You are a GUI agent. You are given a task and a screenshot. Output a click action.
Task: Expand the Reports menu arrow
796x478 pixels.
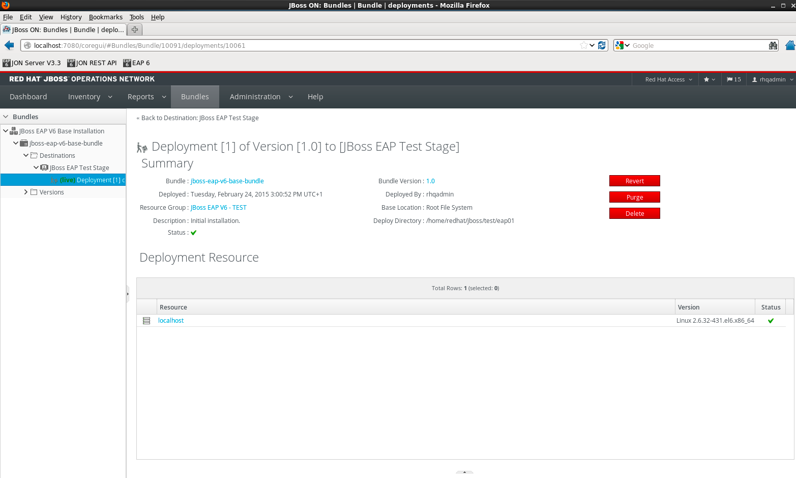point(164,97)
